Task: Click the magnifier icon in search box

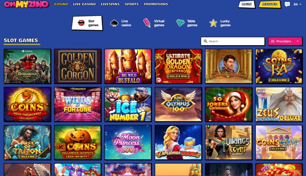Action: pyautogui.click(x=205, y=41)
